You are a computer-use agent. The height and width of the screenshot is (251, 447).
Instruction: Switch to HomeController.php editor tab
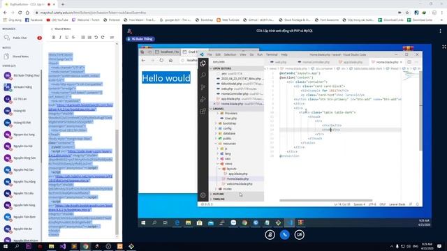point(313,62)
